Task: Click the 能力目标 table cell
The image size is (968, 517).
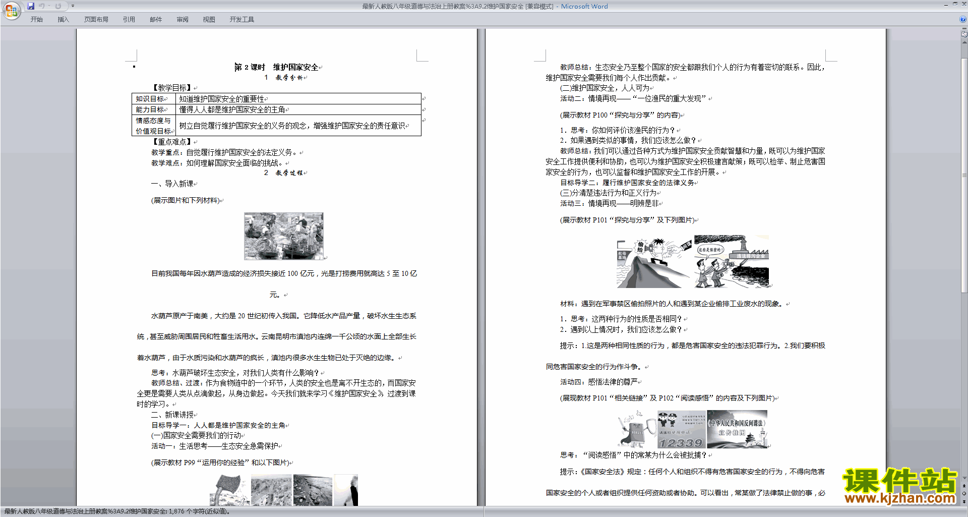Action: (154, 109)
